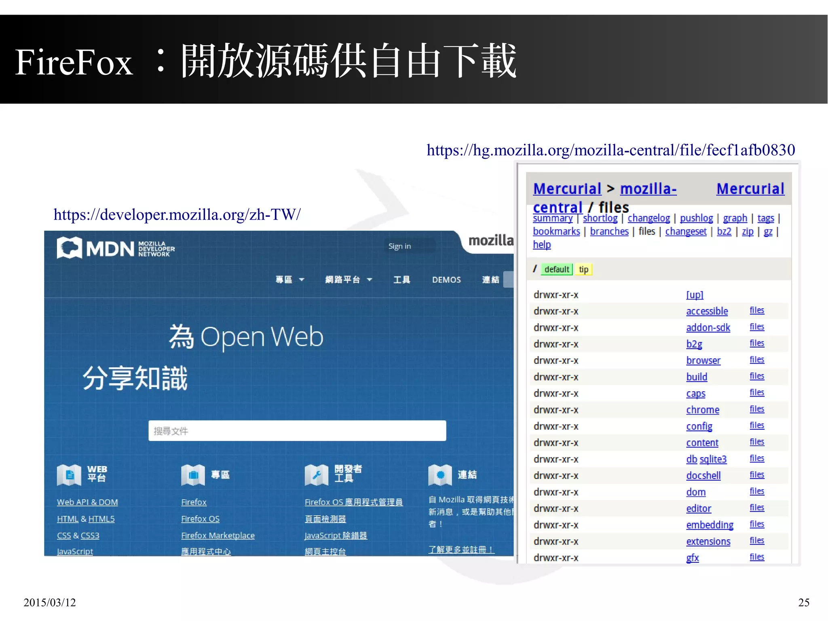Open the changeset link
Screen dimensions: 828x621
pyautogui.click(x=686, y=231)
